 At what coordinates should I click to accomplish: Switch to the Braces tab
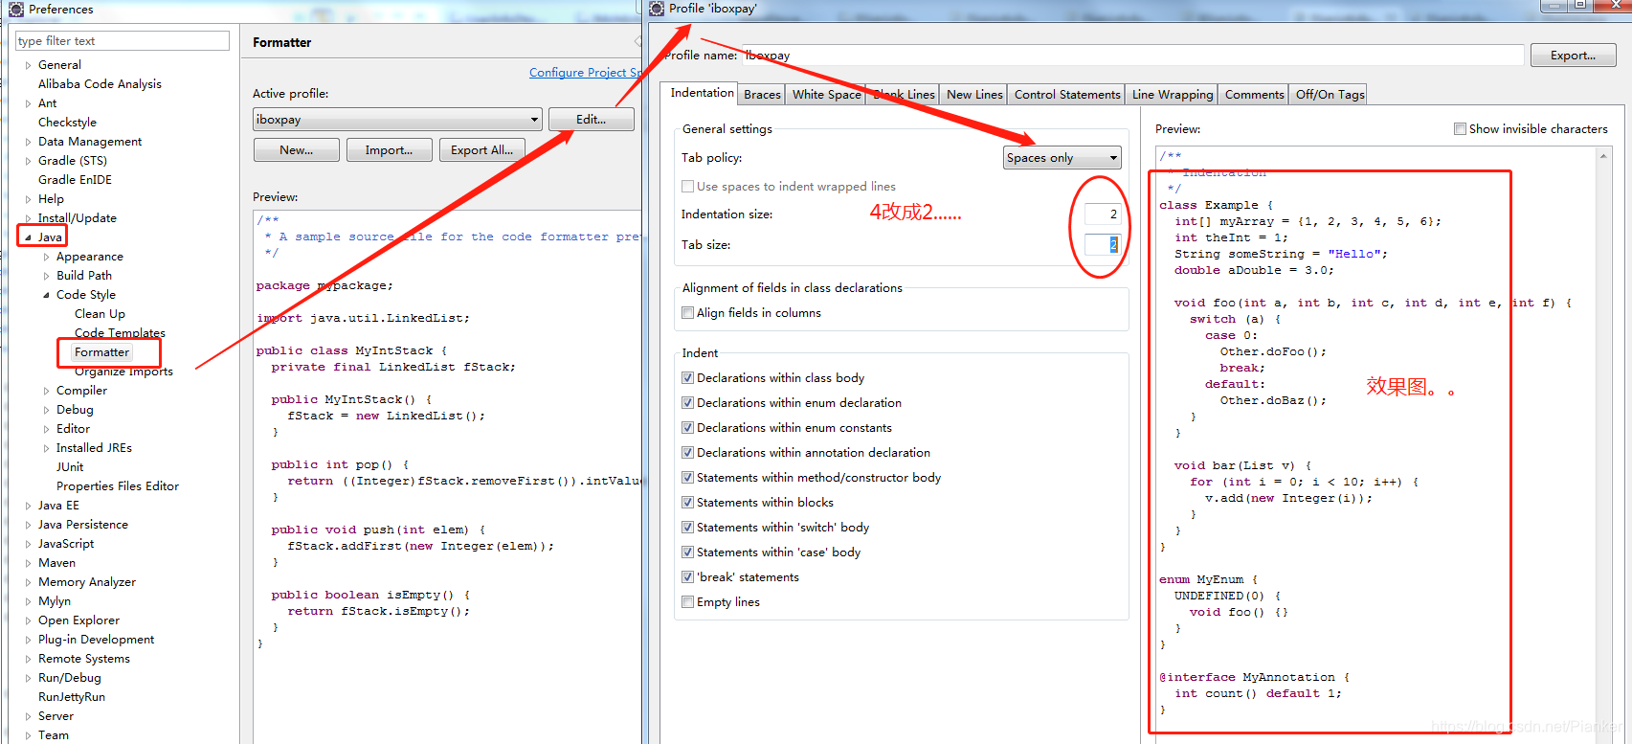pyautogui.click(x=762, y=95)
